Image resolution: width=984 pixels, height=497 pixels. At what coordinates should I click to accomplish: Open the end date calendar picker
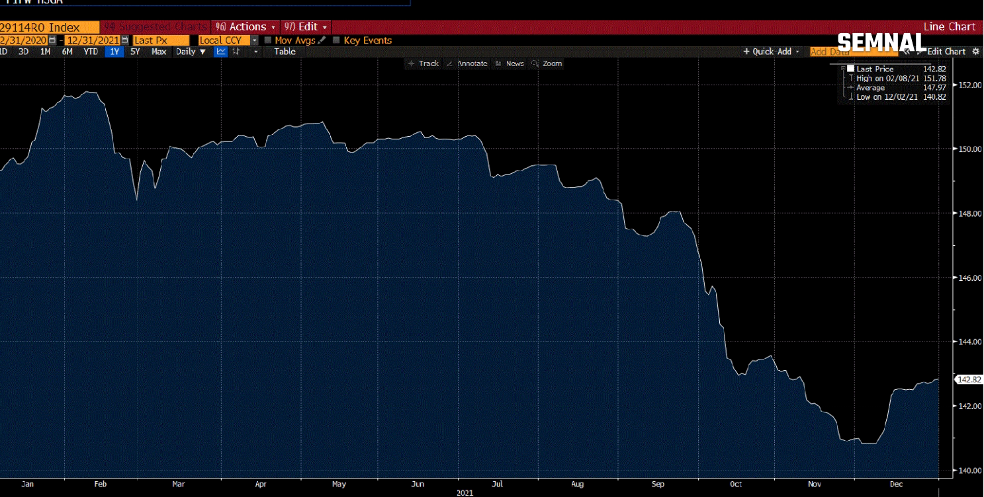point(124,40)
